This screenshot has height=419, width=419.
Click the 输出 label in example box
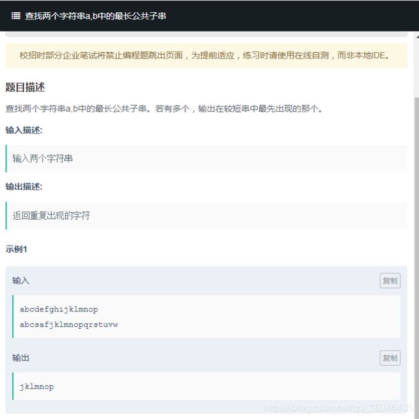pos(21,358)
